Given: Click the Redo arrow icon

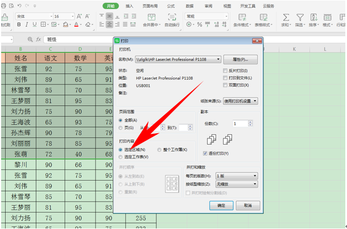Looking at the screenshot, I should coord(27,6).
